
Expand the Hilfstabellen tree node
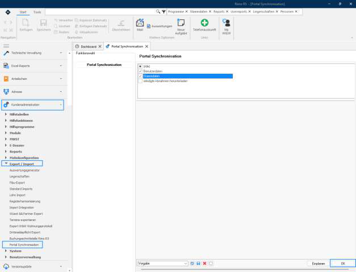pyautogui.click(x=6, y=114)
